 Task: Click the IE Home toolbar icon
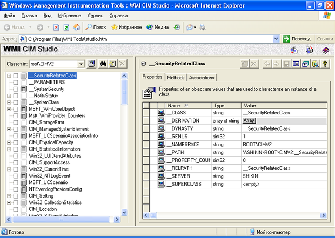point(77,27)
